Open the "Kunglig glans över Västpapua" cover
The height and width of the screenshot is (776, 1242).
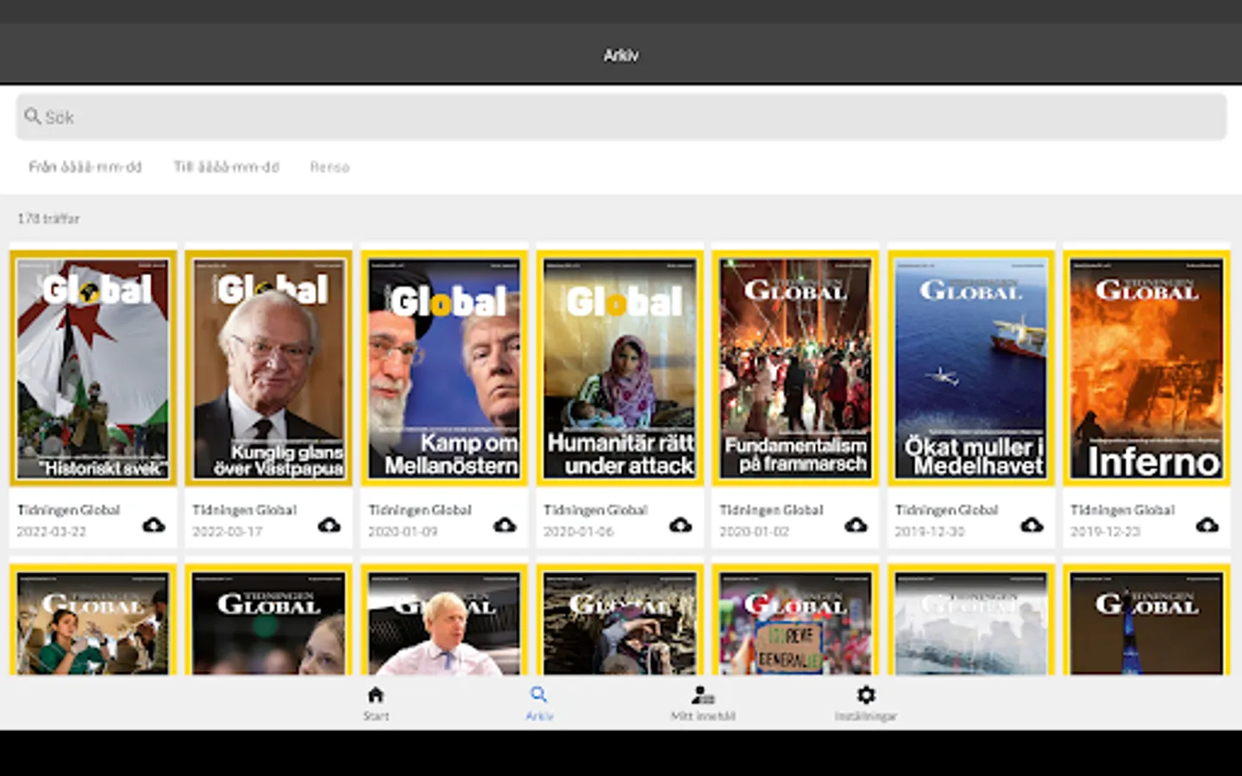click(x=269, y=368)
